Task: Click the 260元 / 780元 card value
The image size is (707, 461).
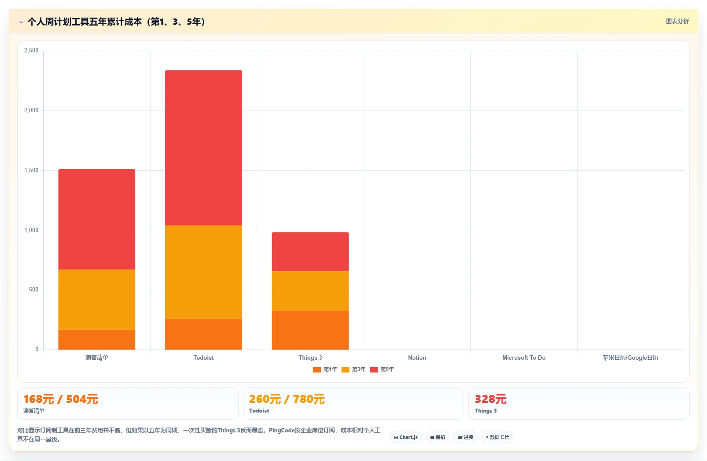Action: [x=287, y=399]
